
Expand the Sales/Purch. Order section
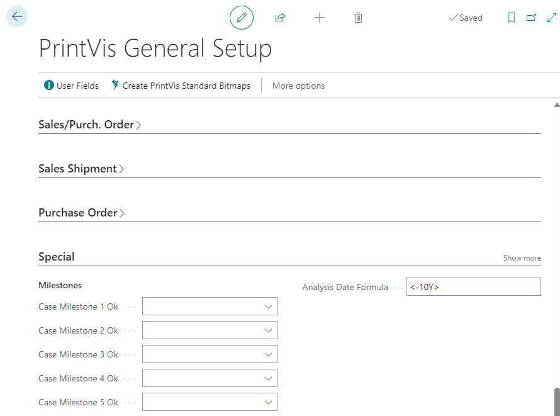pos(89,125)
